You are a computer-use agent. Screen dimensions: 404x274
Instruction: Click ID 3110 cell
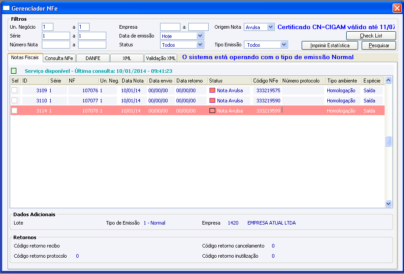click(x=35, y=100)
